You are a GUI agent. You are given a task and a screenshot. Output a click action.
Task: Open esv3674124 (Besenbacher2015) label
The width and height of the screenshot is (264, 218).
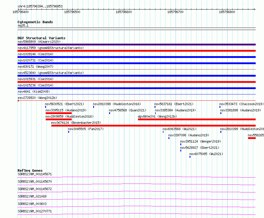click(x=76, y=123)
